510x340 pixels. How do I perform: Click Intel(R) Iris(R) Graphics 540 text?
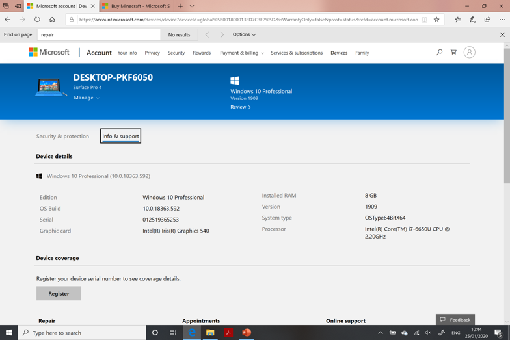coord(176,231)
